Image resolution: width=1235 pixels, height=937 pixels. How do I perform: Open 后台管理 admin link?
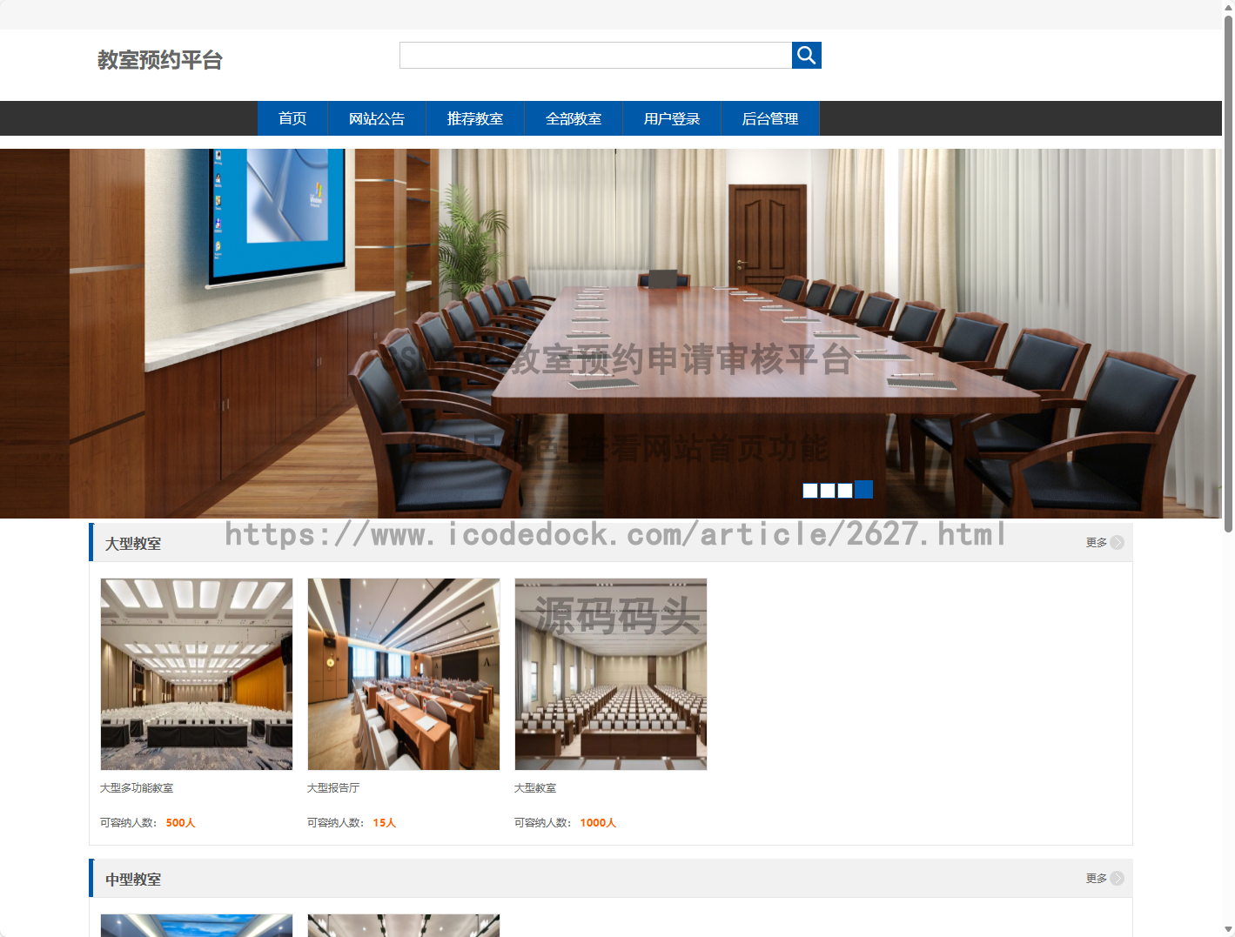click(x=770, y=119)
